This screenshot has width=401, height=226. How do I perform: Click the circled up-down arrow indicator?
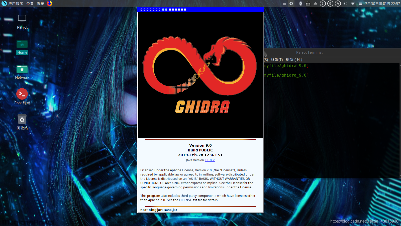point(323,4)
